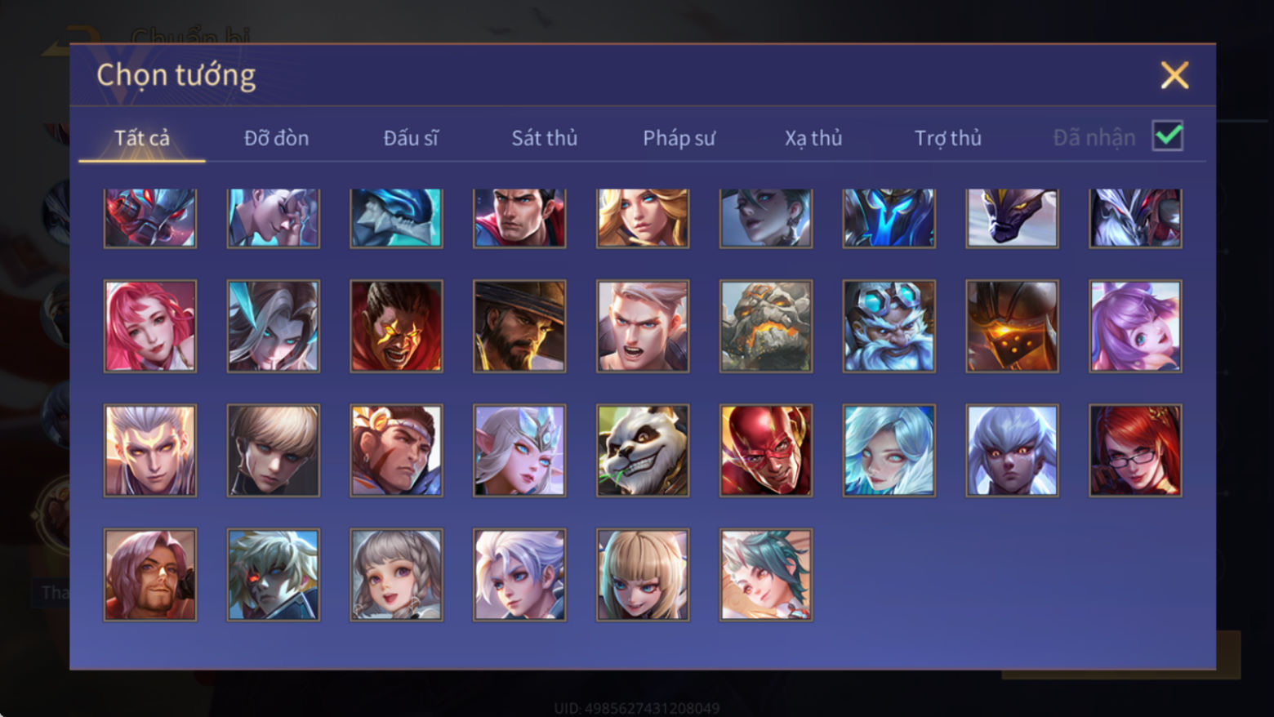Choose the rock golem hero portrait
The image size is (1274, 717).
click(766, 327)
